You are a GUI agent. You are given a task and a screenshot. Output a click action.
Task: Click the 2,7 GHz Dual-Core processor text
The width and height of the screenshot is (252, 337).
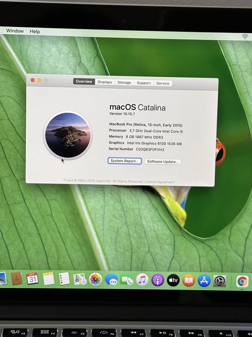(156, 131)
